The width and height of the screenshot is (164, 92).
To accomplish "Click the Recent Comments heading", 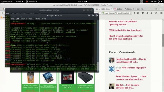I will 122,52.
